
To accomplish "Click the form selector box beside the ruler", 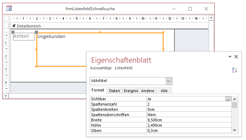I will tap(6, 18).
